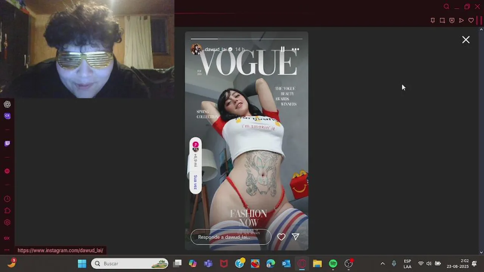Open GX Control in the sidebar
484x272 pixels.
point(7,238)
